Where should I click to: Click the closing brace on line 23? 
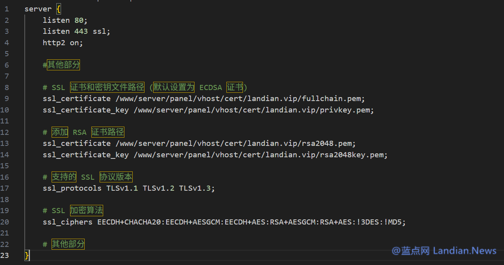(27, 256)
